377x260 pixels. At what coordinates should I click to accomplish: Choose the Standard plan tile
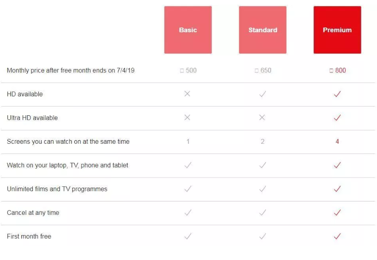pyautogui.click(x=263, y=30)
